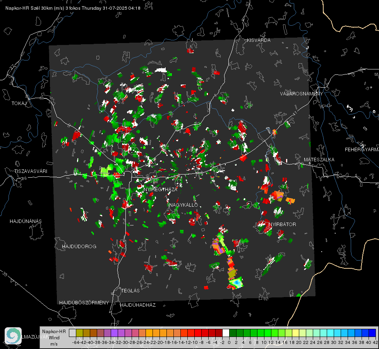Click the swirl logo icon beside the legend
The height and width of the screenshot is (349, 379).
click(x=13, y=336)
